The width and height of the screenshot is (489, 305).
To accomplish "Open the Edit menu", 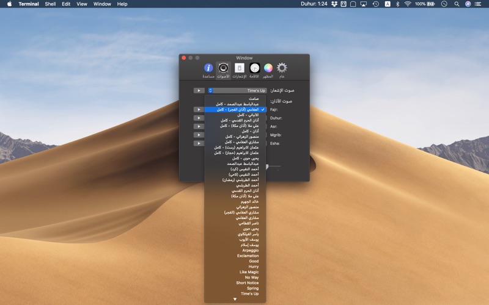I will (66, 4).
